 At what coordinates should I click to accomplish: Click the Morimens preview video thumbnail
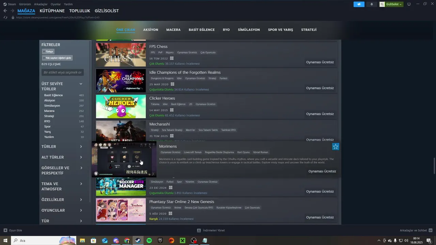tap(124, 160)
